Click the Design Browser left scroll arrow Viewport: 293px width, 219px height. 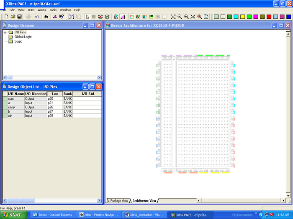5,77
